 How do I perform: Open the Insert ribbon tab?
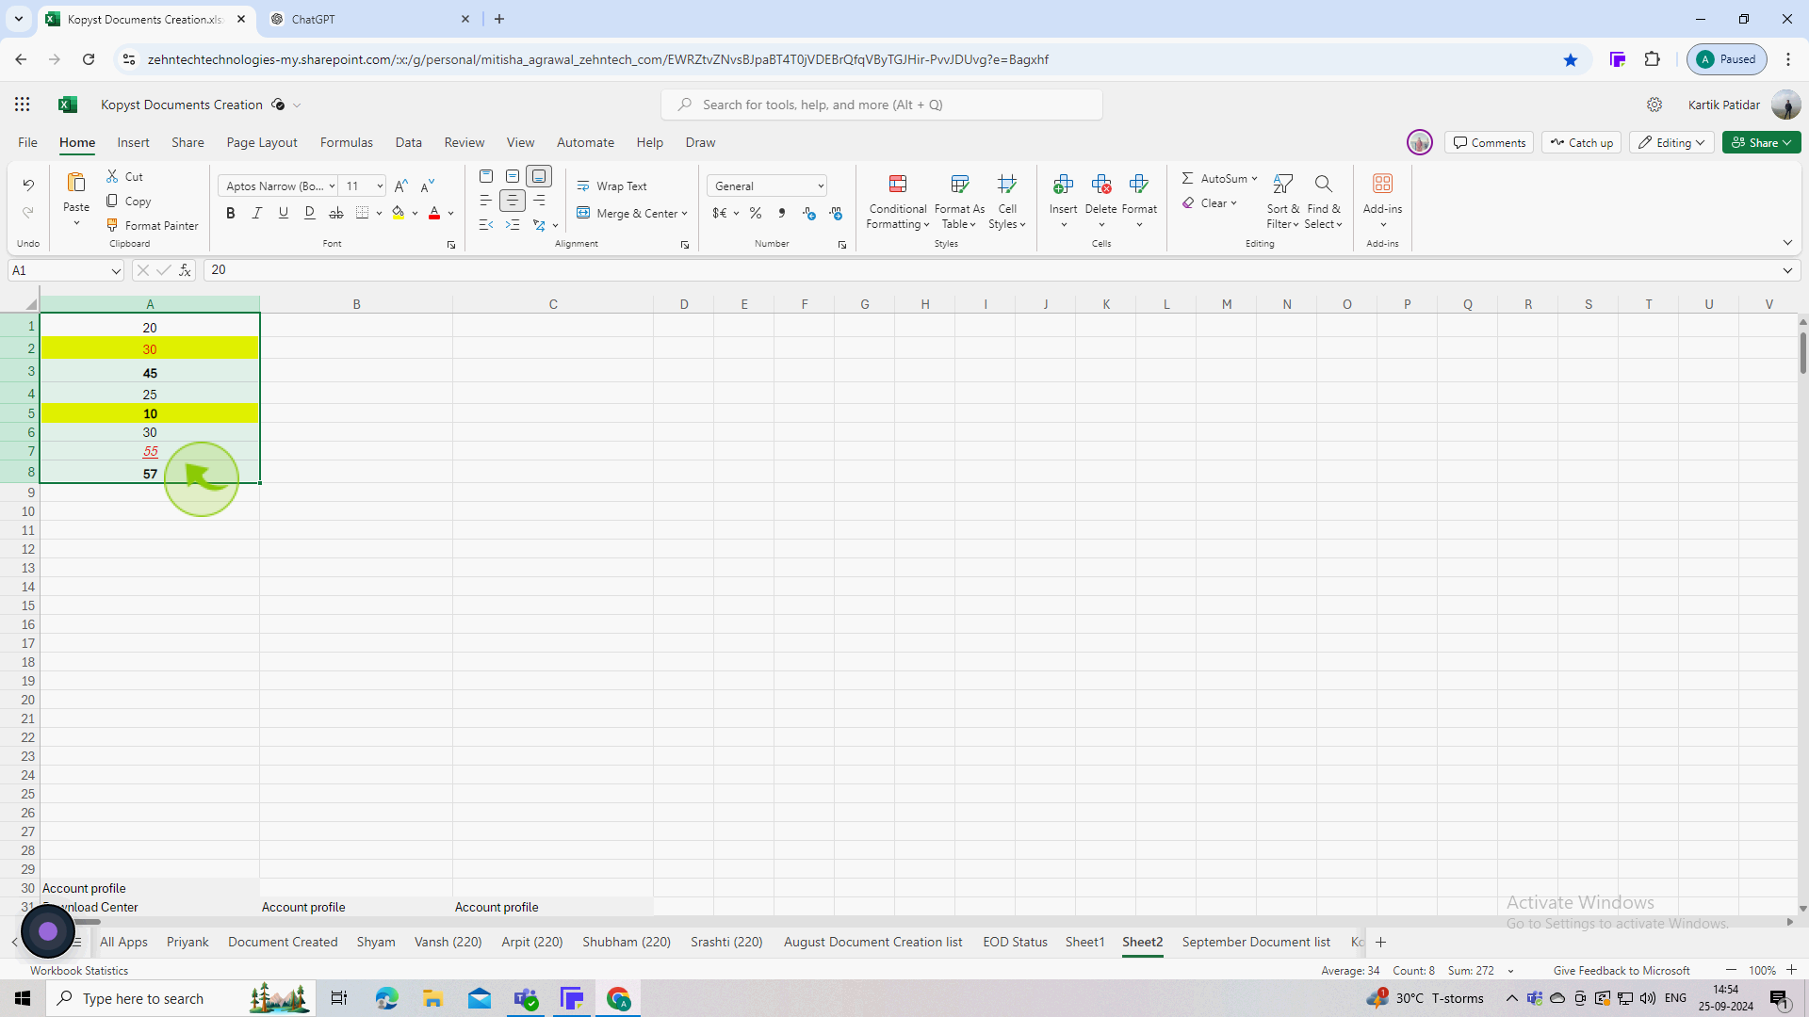pyautogui.click(x=133, y=142)
